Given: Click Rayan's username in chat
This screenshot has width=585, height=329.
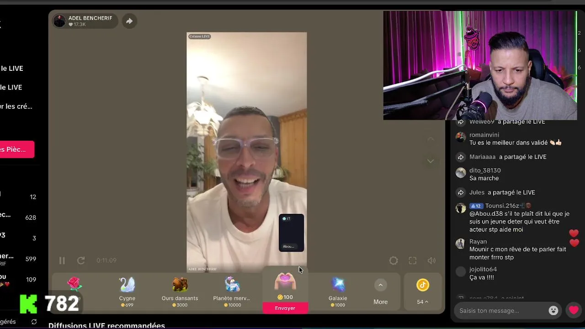Looking at the screenshot, I should click(x=478, y=242).
